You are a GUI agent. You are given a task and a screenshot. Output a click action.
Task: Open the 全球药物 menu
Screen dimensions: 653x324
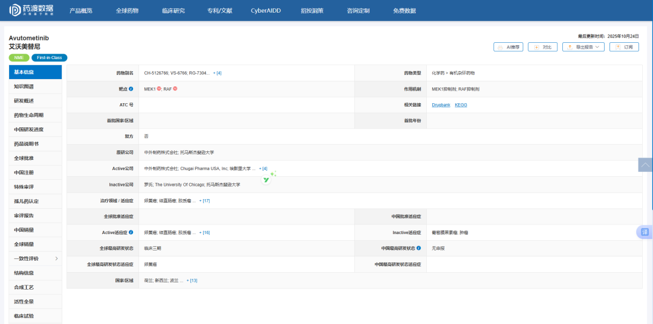pyautogui.click(x=127, y=11)
